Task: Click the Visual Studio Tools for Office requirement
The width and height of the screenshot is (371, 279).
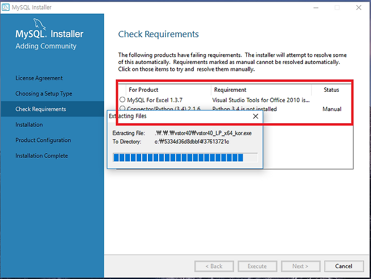Action: pos(261,100)
